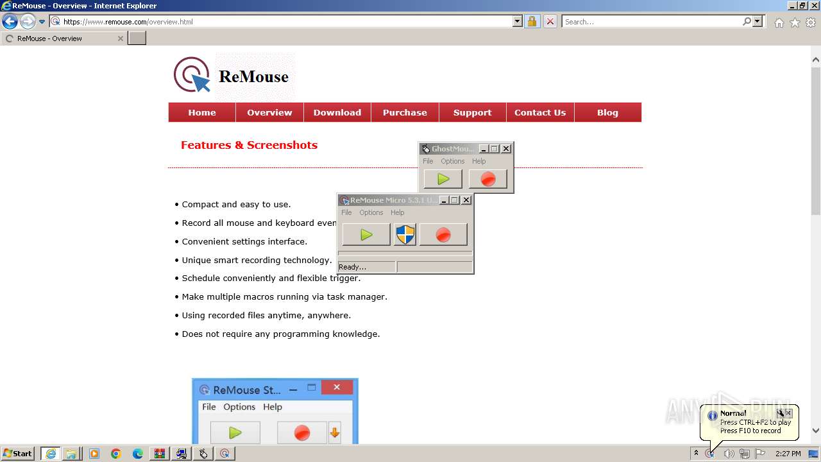
Task: Show hidden tray icons arrow
Action: pyautogui.click(x=696, y=454)
